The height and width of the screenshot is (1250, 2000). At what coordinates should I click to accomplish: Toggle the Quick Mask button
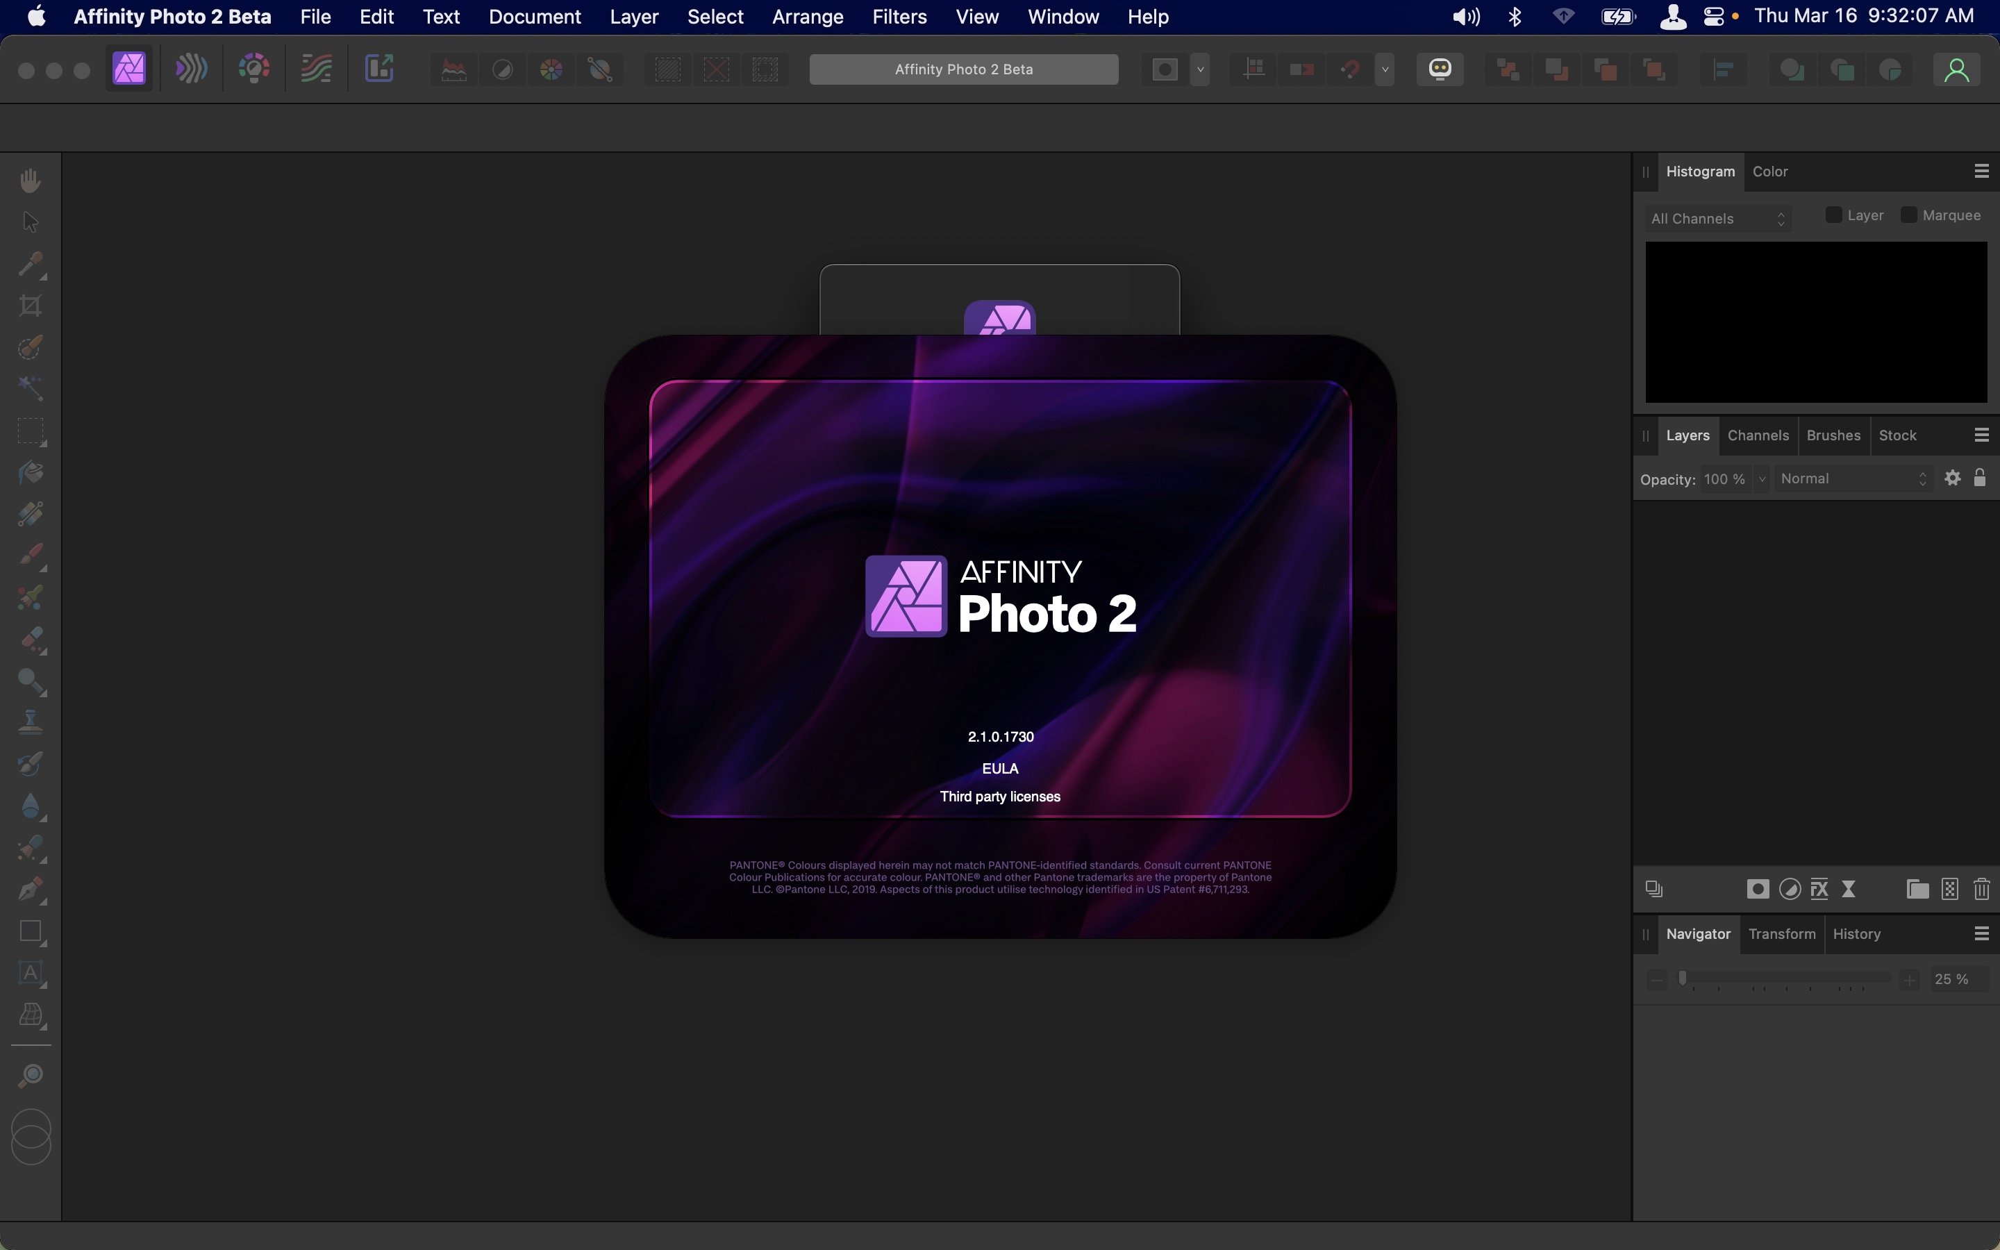click(1165, 69)
